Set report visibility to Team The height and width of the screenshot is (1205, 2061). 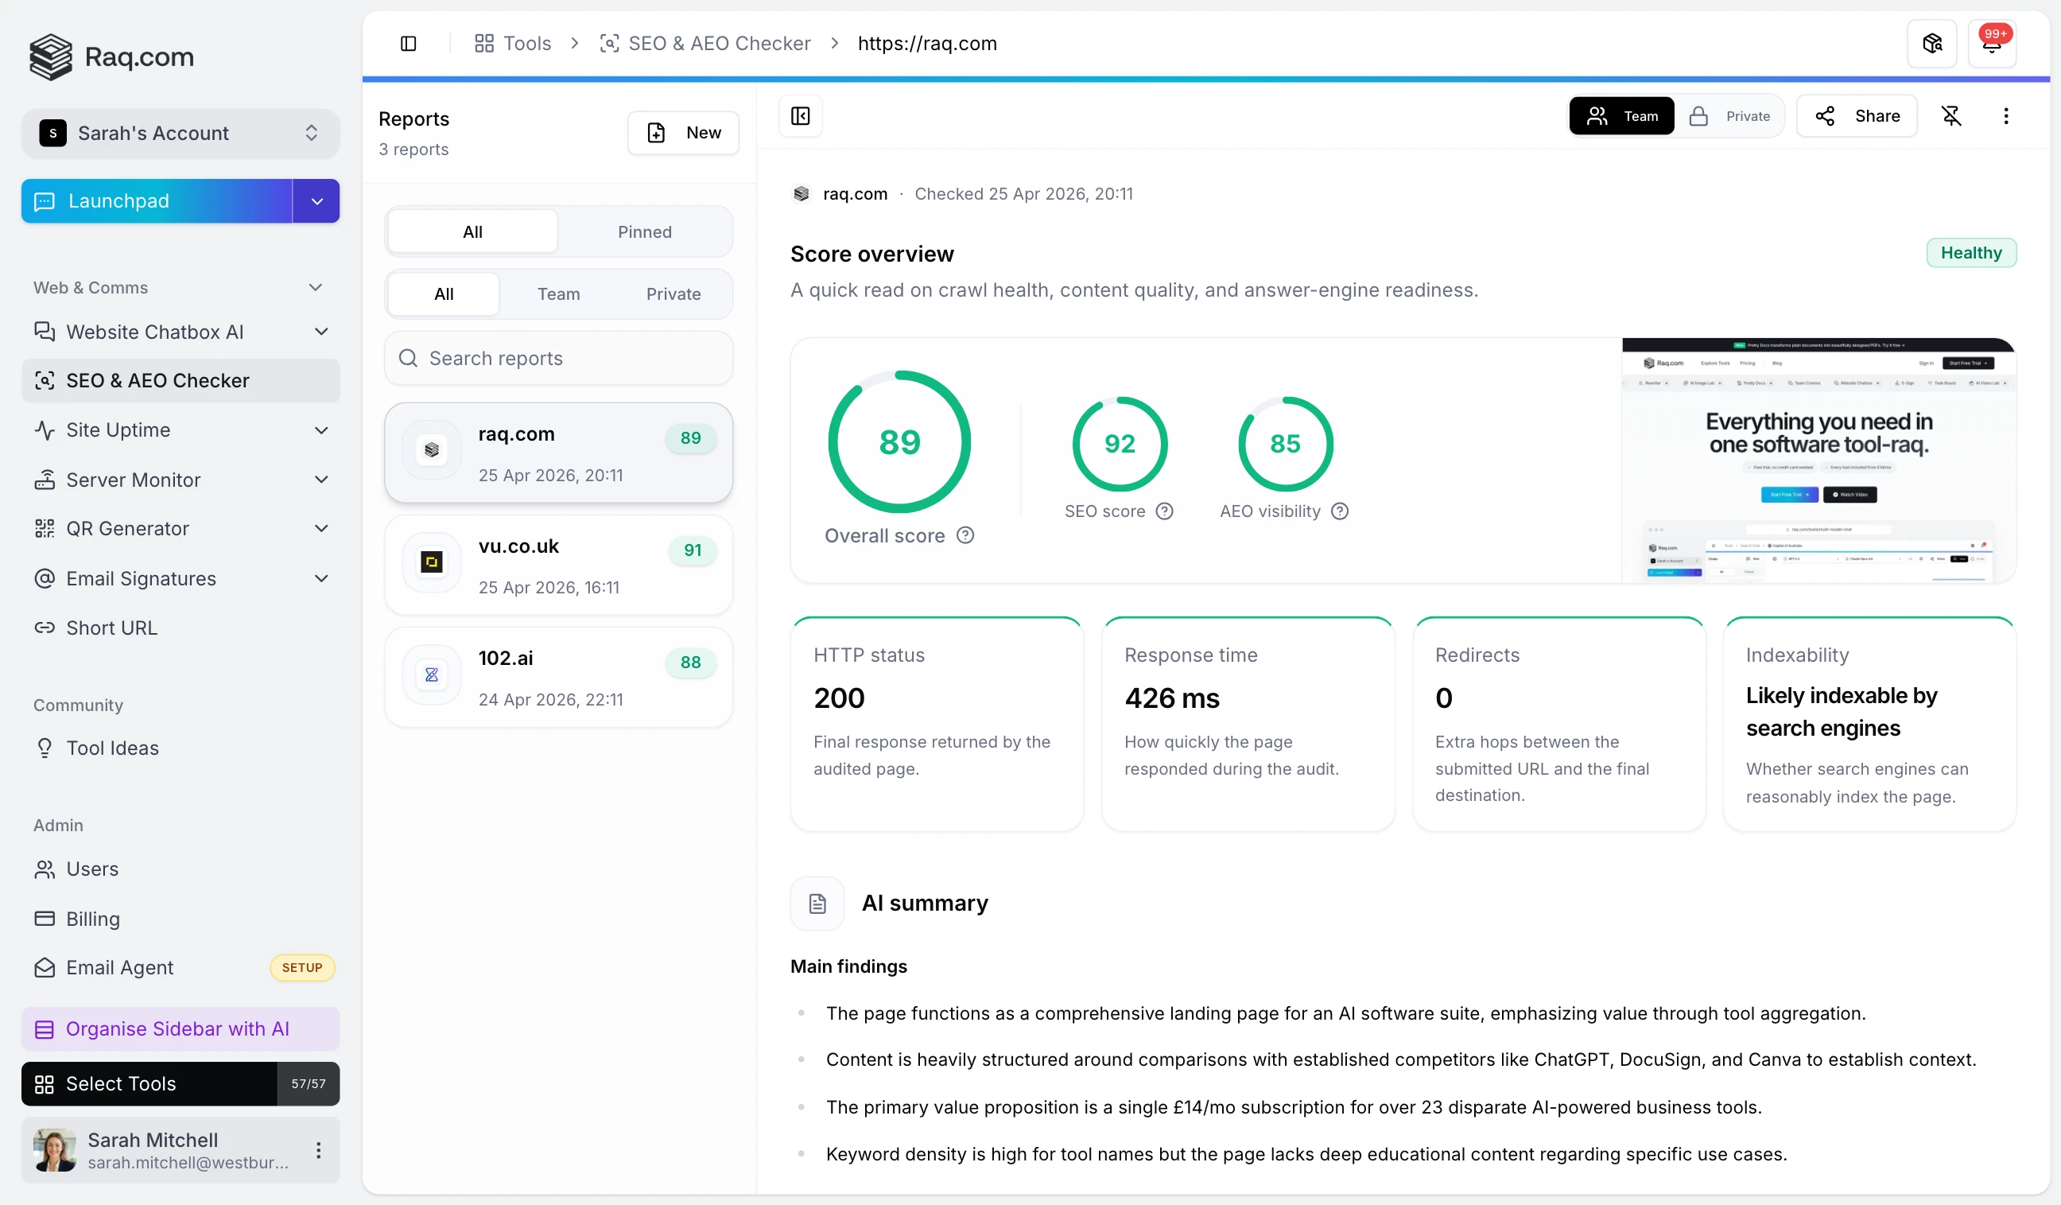(x=1622, y=116)
